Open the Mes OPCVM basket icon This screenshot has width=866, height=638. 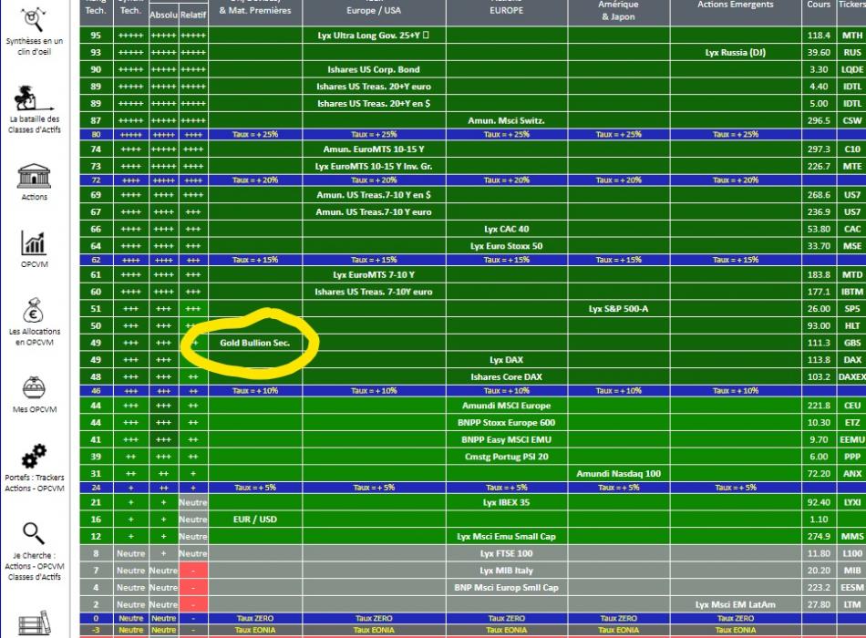point(34,387)
